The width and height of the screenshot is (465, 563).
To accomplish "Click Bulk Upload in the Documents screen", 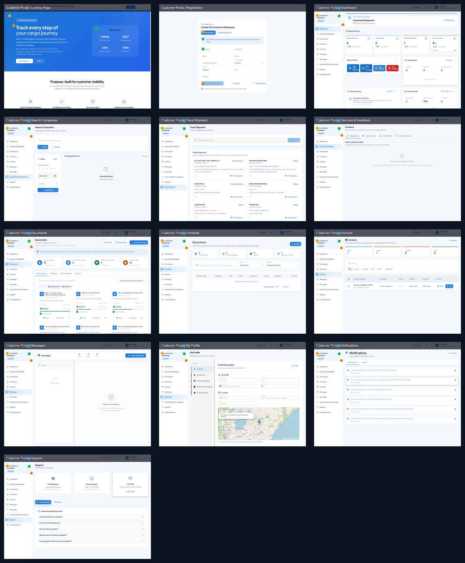I will coord(122,242).
